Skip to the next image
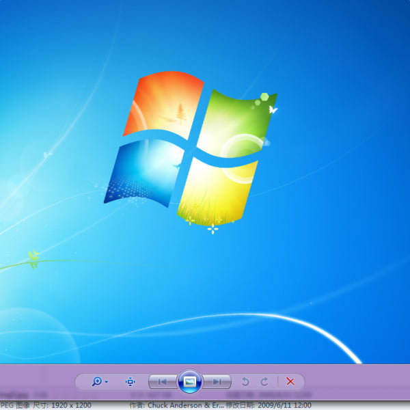The height and width of the screenshot is (410, 410). pyautogui.click(x=217, y=381)
